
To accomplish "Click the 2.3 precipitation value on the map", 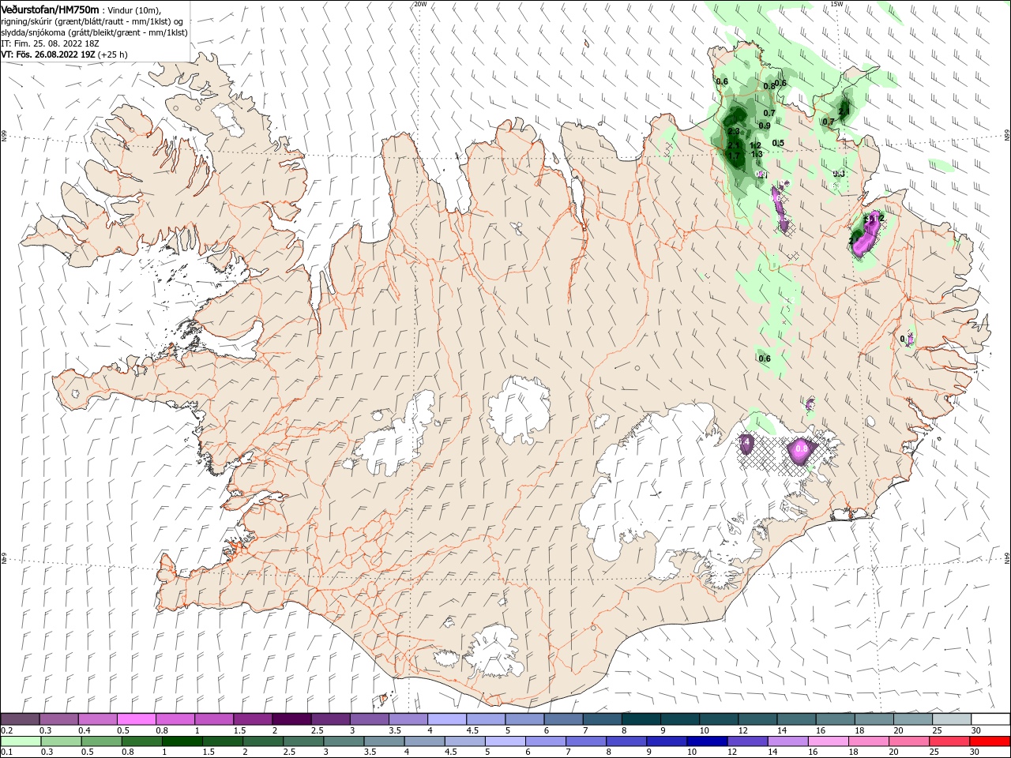I will click(734, 132).
